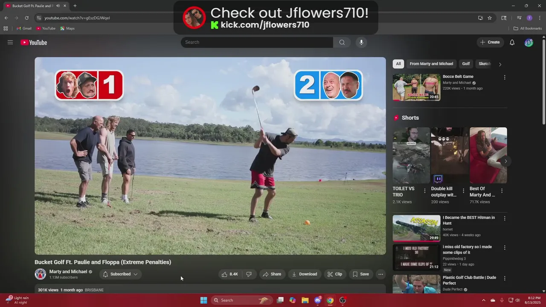Select From Marty and Michael chip
Image resolution: width=546 pixels, height=307 pixels.
pyautogui.click(x=431, y=64)
